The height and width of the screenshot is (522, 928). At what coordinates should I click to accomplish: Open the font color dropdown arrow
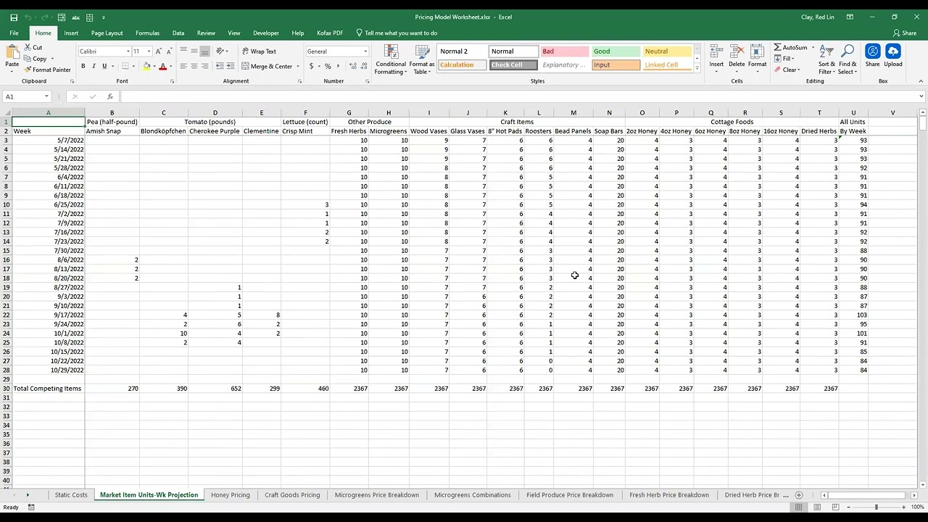click(x=170, y=66)
